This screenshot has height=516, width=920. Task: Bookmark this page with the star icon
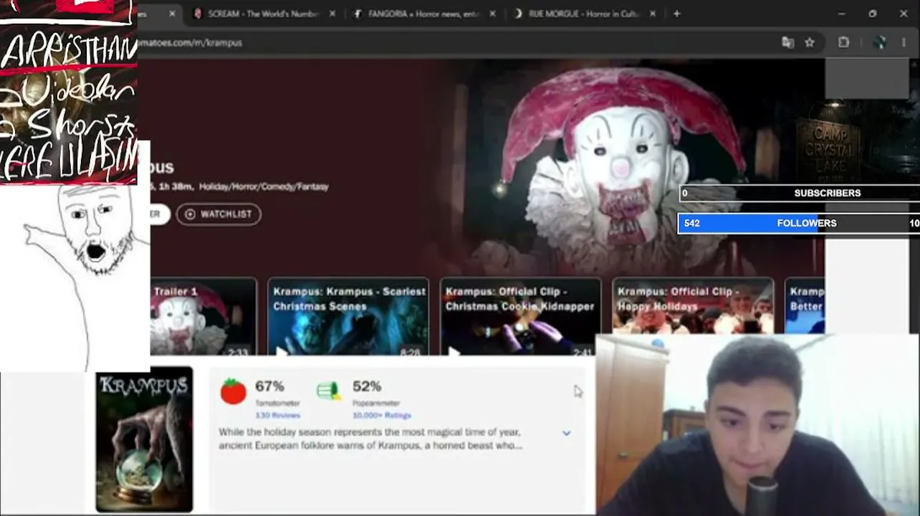[x=810, y=43]
